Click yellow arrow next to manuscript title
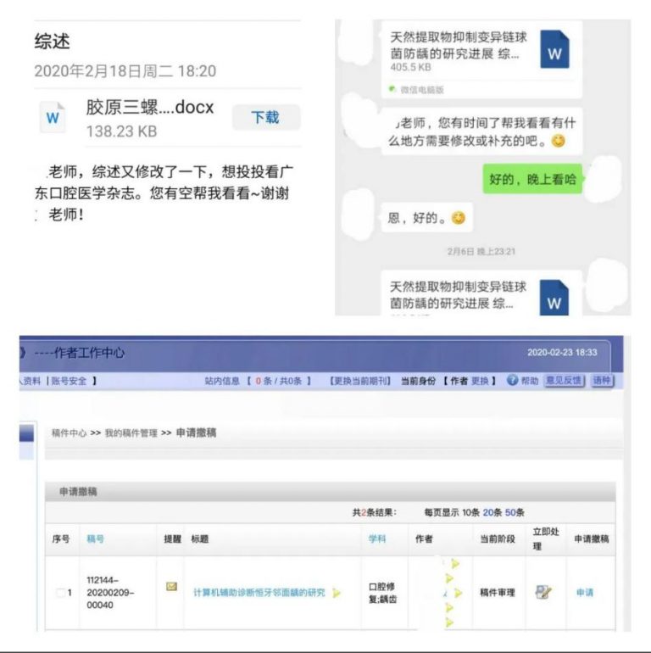The height and width of the screenshot is (653, 651). (337, 593)
